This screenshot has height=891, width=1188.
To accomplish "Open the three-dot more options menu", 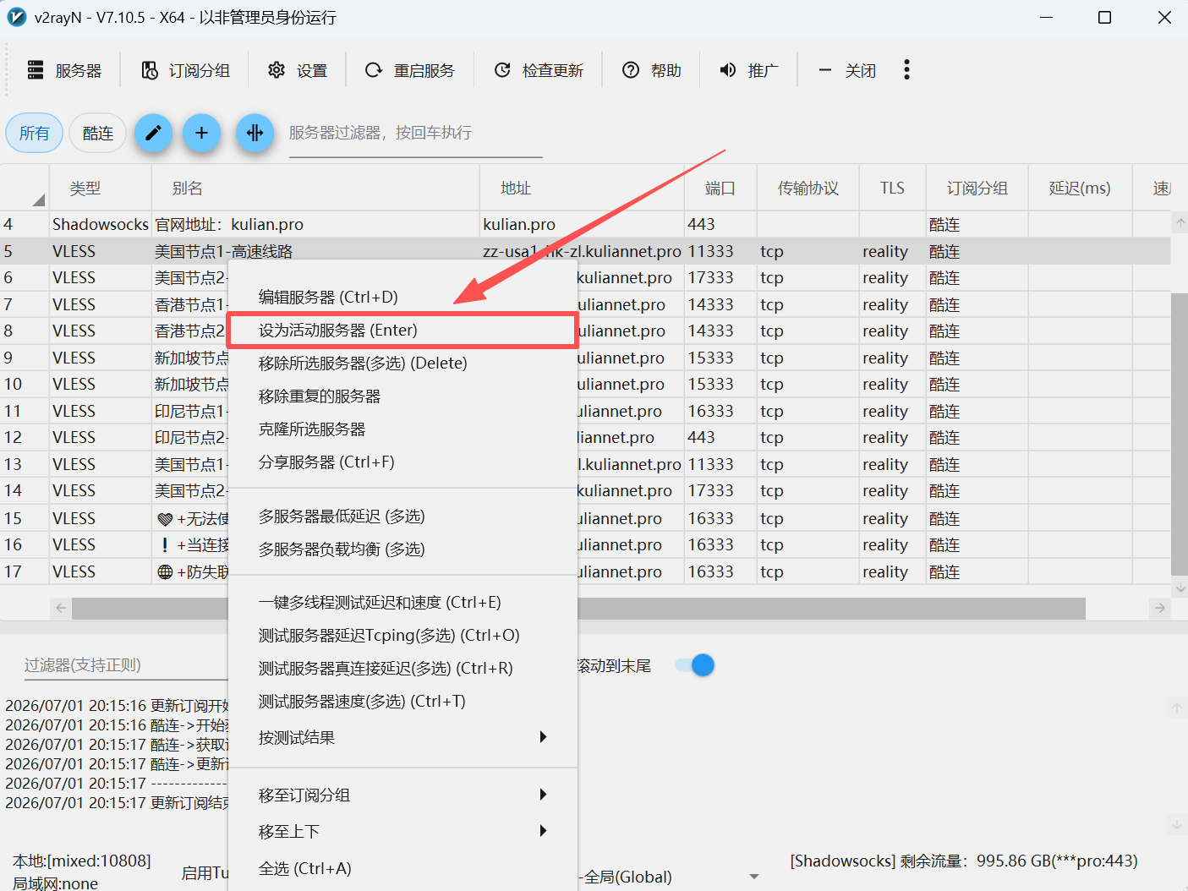I will (x=906, y=70).
